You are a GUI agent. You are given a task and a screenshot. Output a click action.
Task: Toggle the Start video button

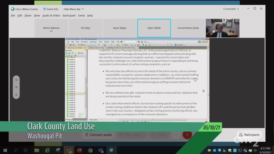[x=133, y=135]
